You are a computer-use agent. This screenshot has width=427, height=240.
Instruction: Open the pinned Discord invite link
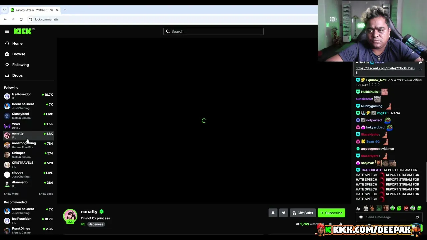point(385,70)
